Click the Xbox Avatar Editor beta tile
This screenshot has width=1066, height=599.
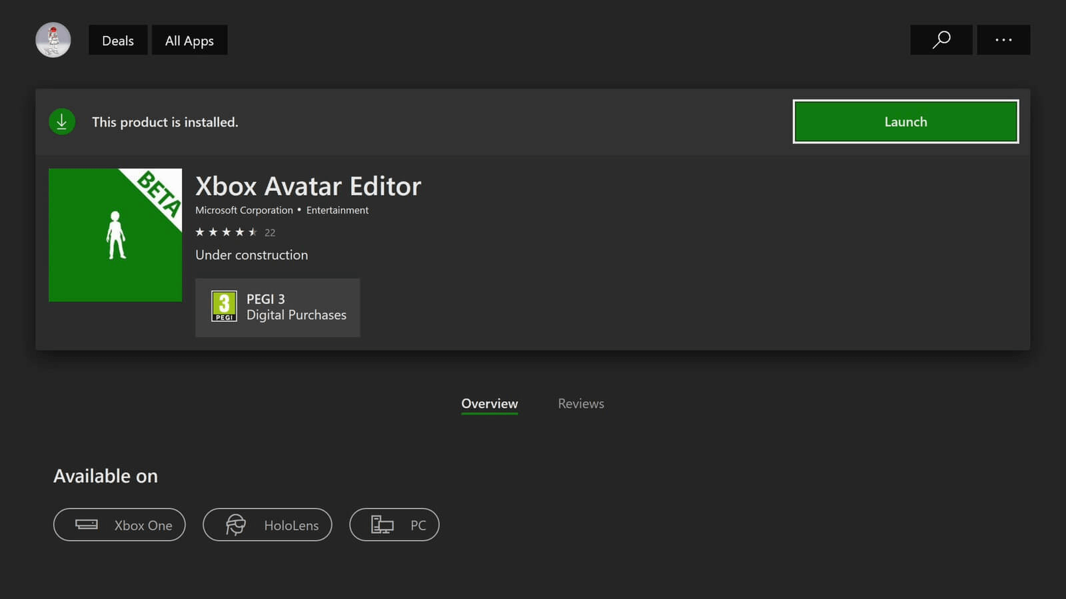[x=115, y=235]
